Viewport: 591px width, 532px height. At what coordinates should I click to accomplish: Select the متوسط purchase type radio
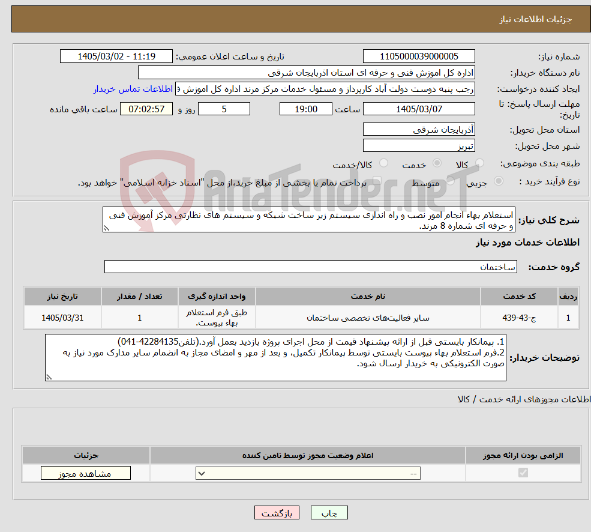451,181
